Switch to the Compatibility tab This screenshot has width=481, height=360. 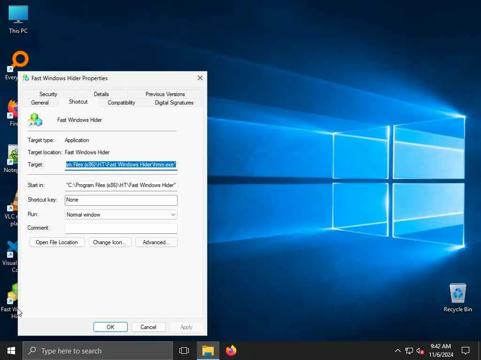click(x=121, y=103)
